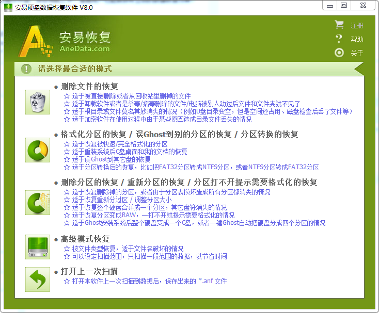
Task: Click the formatted partition recovery pie icon
Action: (38, 151)
